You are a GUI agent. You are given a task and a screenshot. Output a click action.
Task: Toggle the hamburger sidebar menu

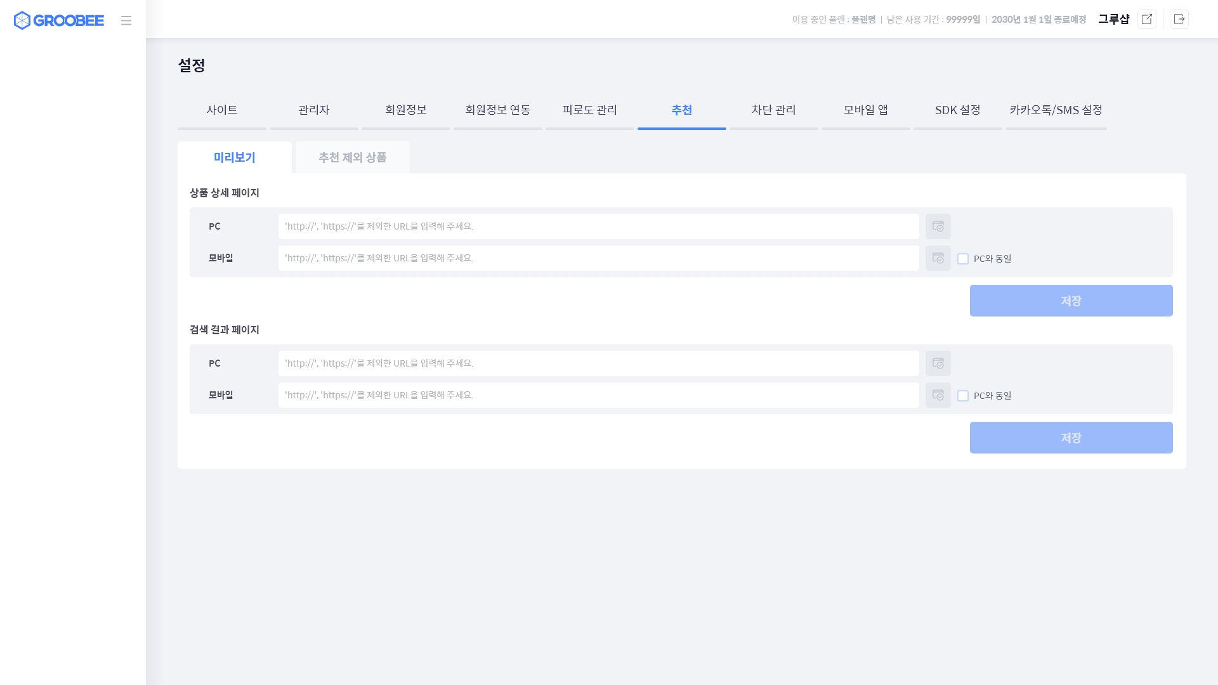click(126, 20)
